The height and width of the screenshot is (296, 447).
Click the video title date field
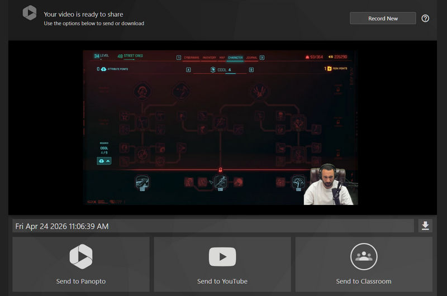click(x=213, y=226)
